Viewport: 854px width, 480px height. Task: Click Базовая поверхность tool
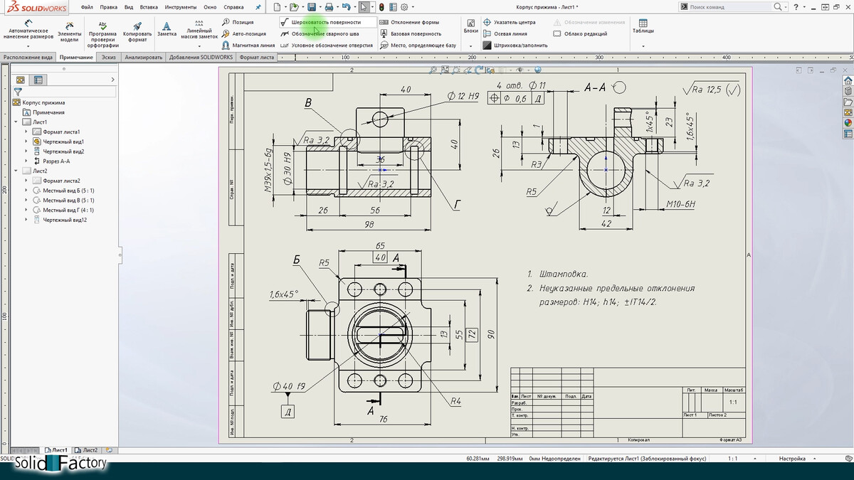pyautogui.click(x=410, y=33)
